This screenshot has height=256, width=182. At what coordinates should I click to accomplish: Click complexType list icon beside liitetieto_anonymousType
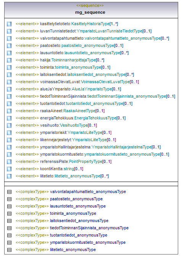[x=9, y=250]
